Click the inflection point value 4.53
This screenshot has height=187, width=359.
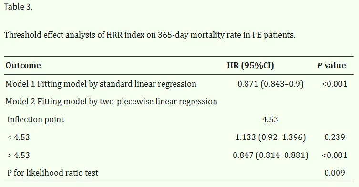tap(270, 119)
